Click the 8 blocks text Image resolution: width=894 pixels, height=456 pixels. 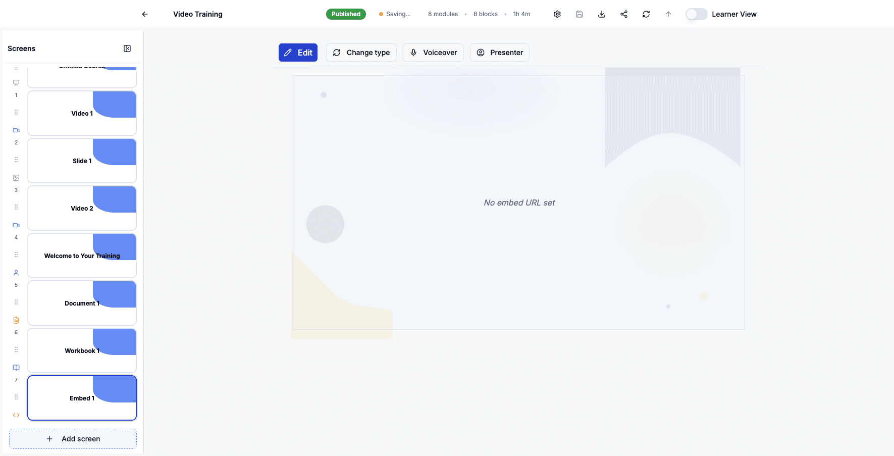click(486, 14)
